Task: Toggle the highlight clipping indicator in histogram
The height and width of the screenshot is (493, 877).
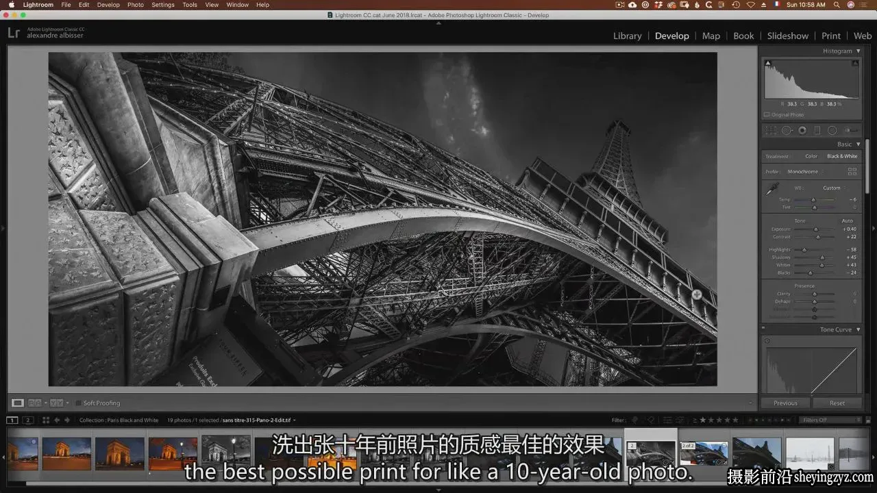Action: pos(855,63)
